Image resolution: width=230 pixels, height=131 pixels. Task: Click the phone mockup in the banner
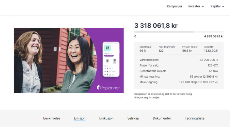111,59
